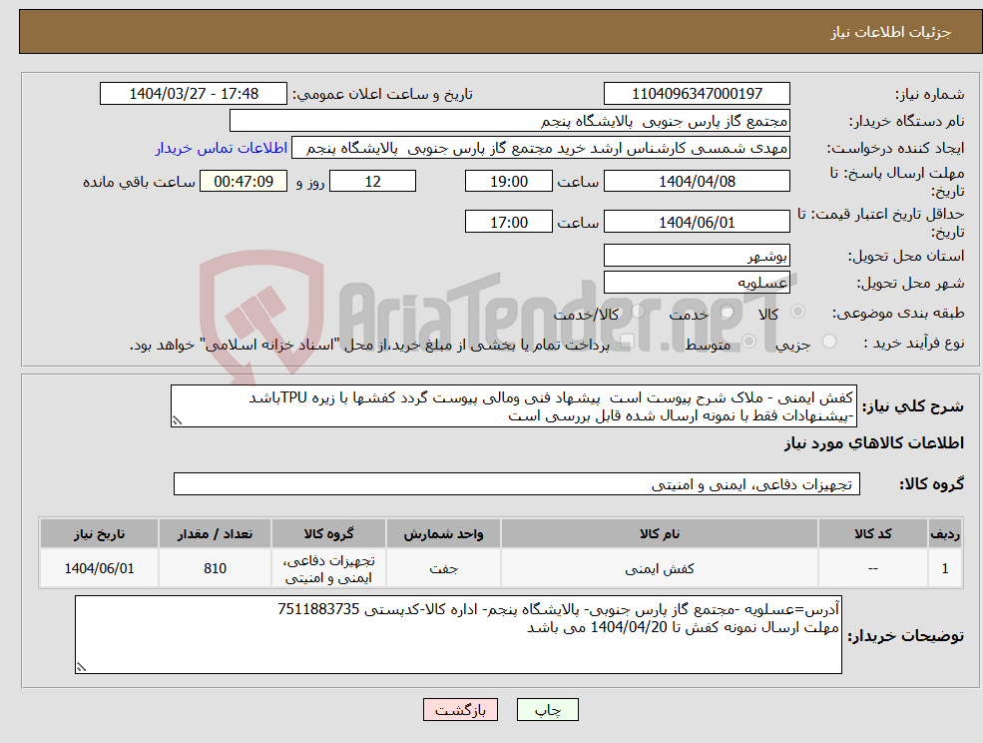Click the ساعت field showing 19:00
983x743 pixels.
pos(508,181)
